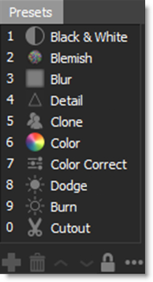Pick the Clone people icon
Screen dimensions: 153x282
35,121
